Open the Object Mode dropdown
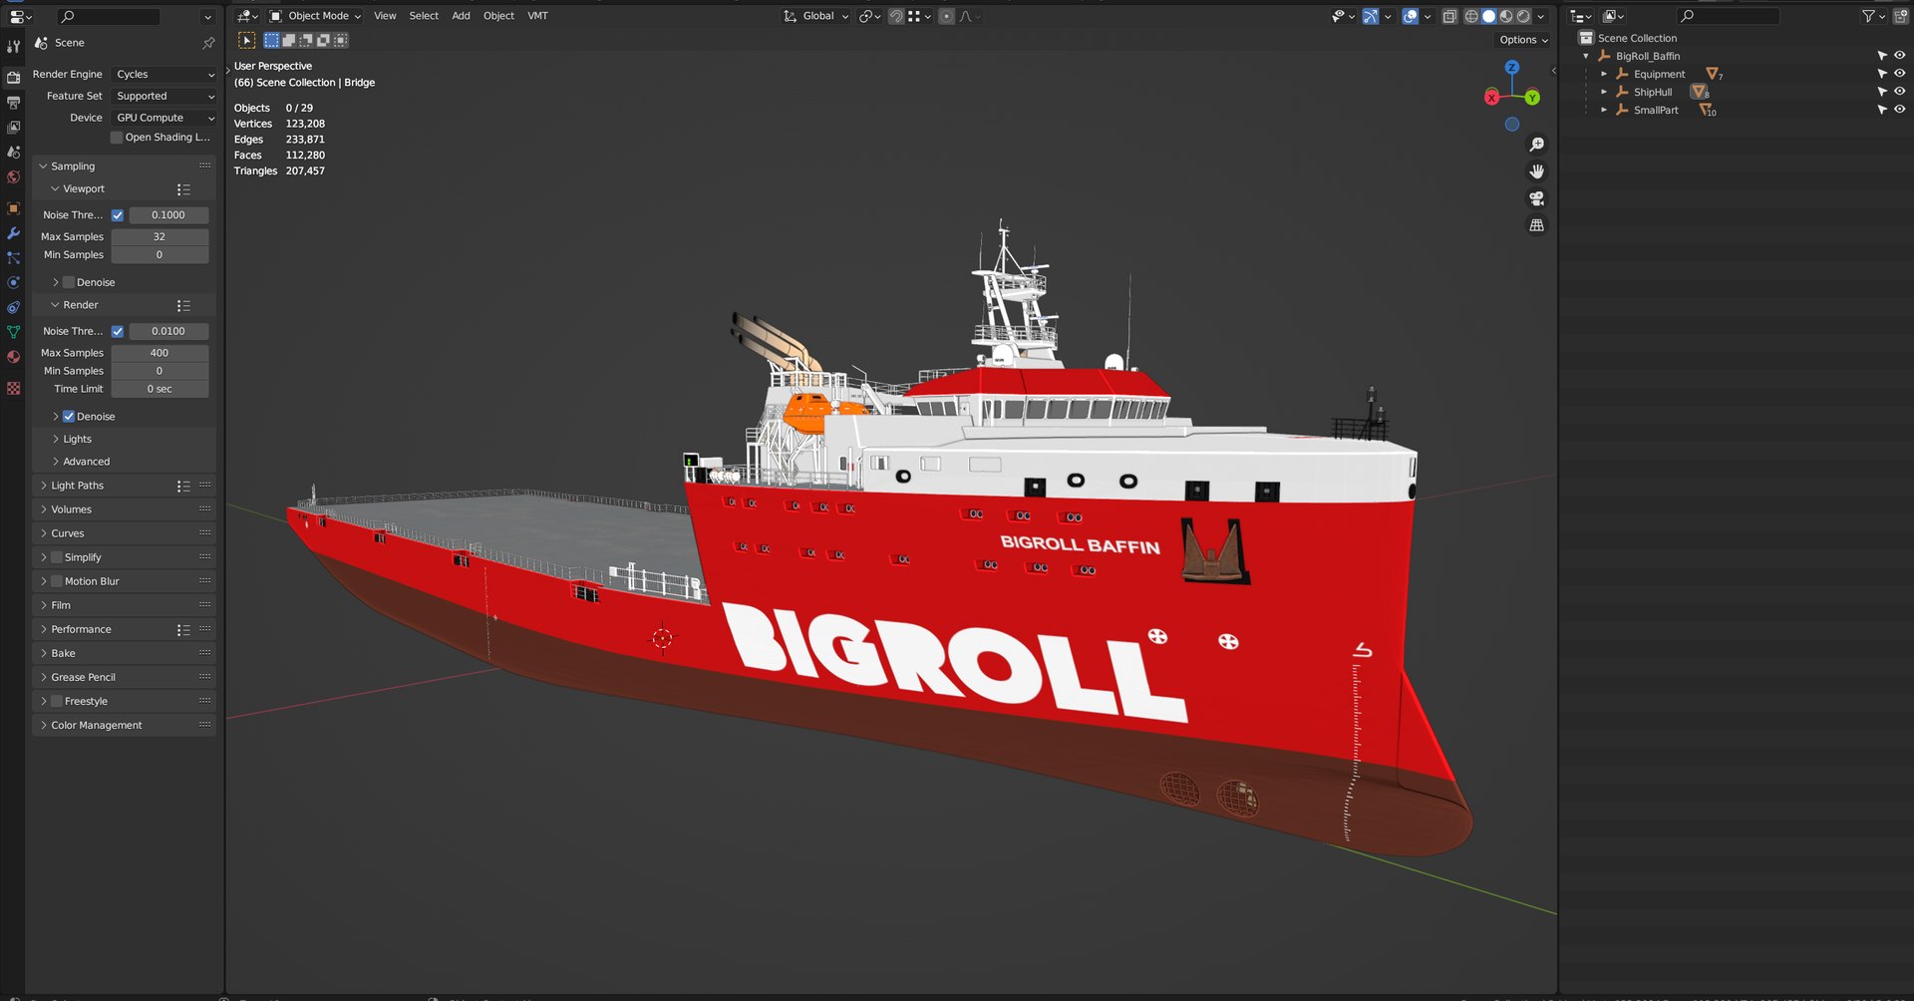Viewport: 1914px width, 1001px height. pyautogui.click(x=315, y=16)
